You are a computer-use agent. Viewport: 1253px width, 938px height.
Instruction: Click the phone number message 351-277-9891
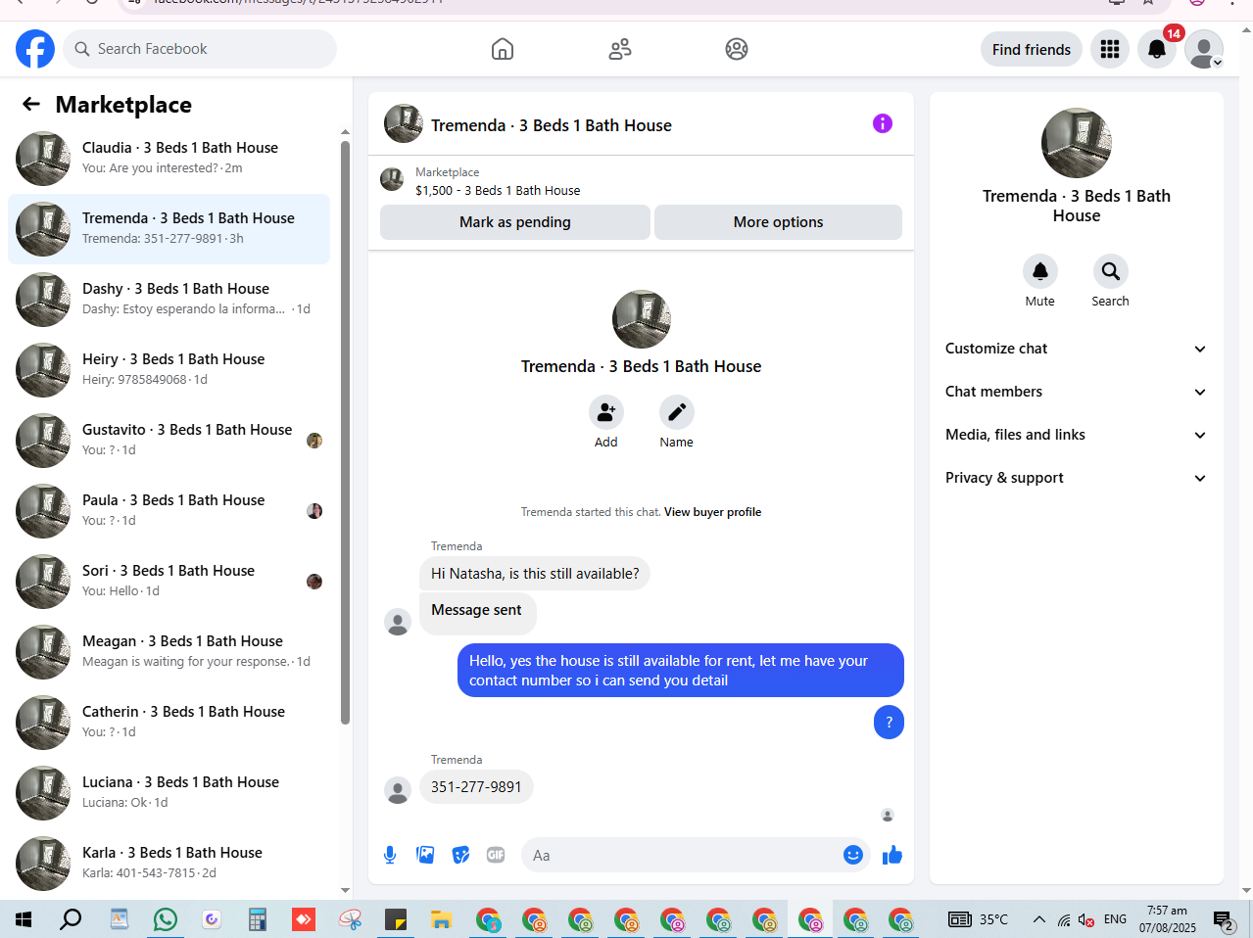476,787
